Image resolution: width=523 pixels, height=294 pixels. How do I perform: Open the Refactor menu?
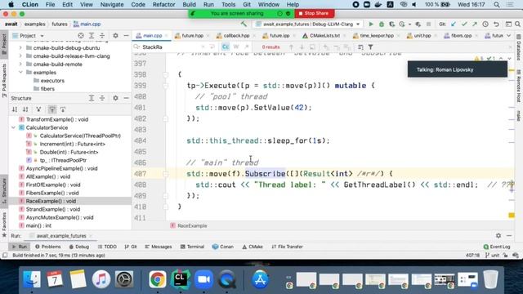tap(163, 4)
